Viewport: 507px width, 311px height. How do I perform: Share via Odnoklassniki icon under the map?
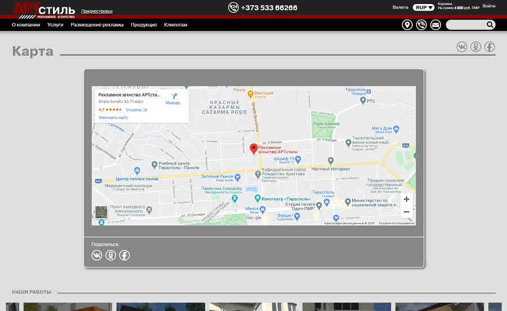[x=110, y=255]
